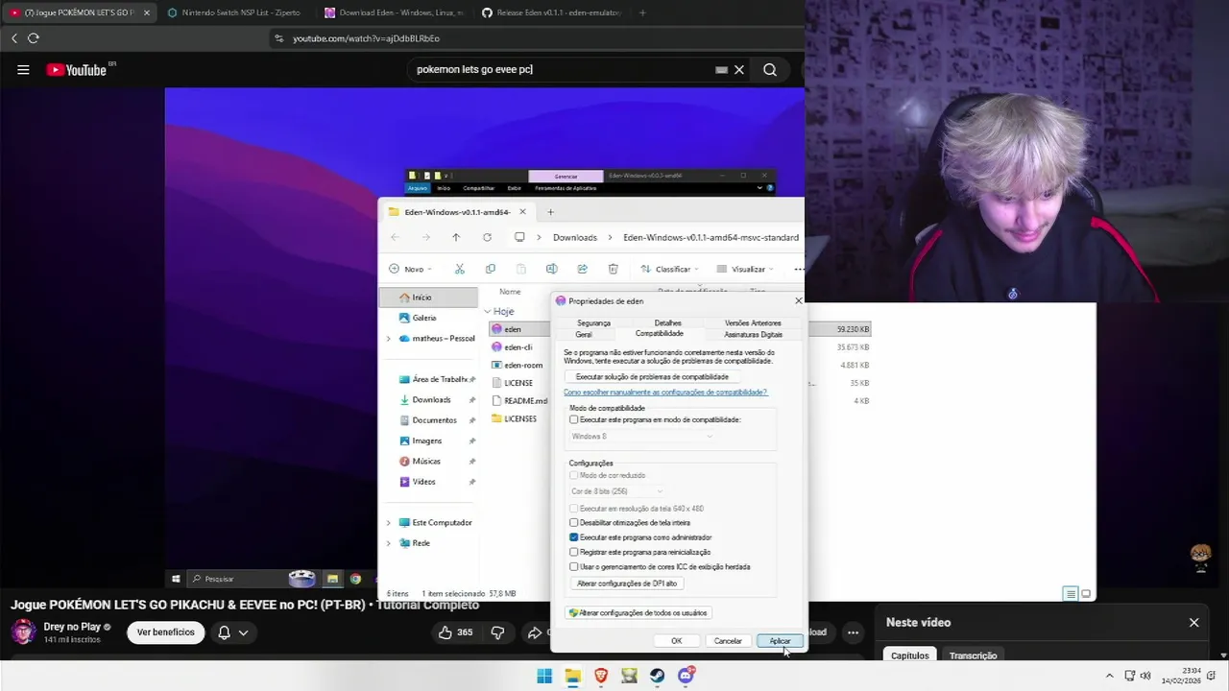Click Aplicar in properties dialog

(x=780, y=641)
